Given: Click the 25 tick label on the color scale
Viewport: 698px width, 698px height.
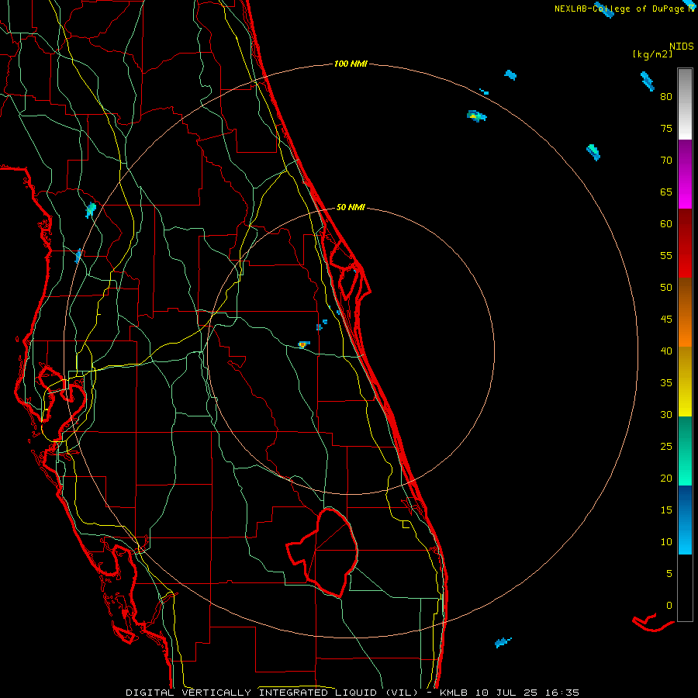Looking at the screenshot, I should [666, 447].
